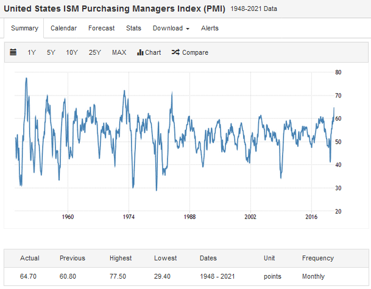Click the Lowest column header
371x289 pixels.
click(x=165, y=258)
